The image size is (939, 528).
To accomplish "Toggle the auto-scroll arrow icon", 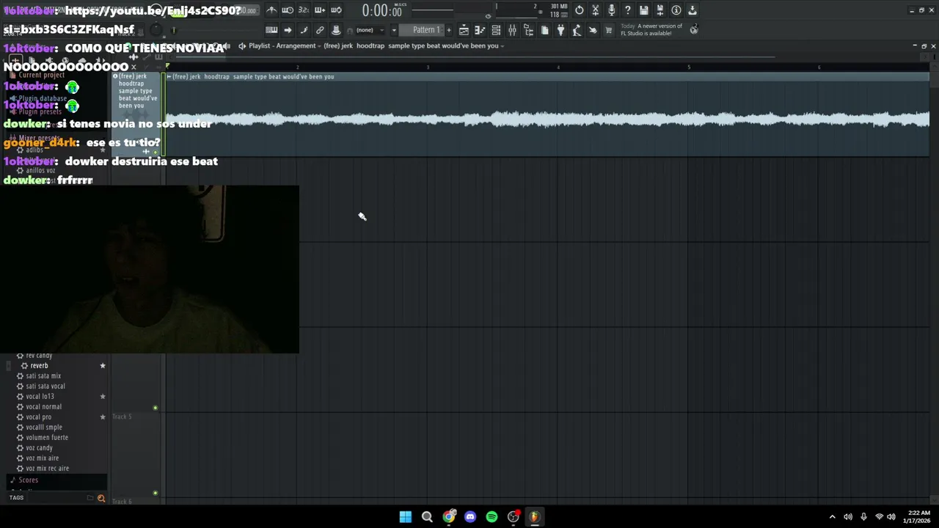I will click(288, 30).
